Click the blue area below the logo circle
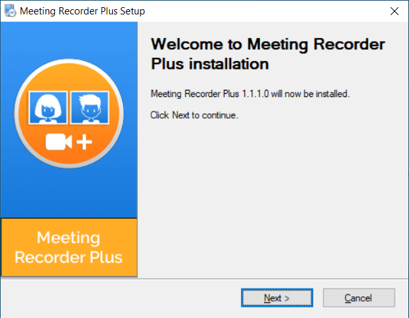This screenshot has height=318, width=409. [x=69, y=194]
